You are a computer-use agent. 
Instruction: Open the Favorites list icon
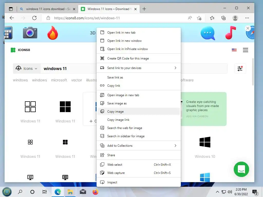[212, 18]
